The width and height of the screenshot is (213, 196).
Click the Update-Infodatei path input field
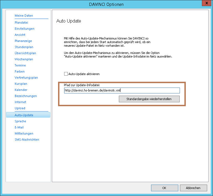tap(122, 90)
